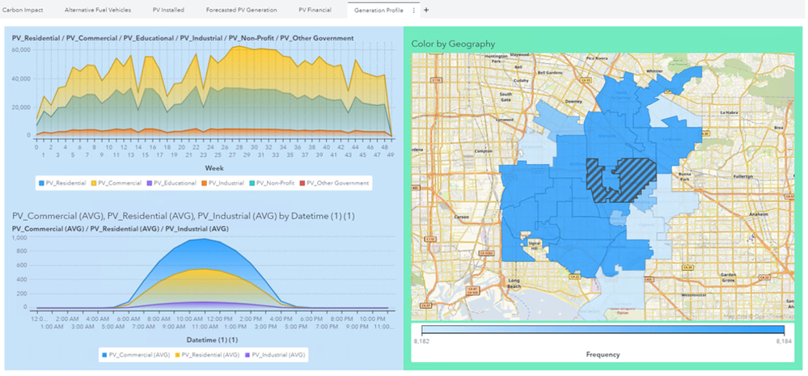
Task: Click Fullerton label on the map
Action: pyautogui.click(x=742, y=175)
